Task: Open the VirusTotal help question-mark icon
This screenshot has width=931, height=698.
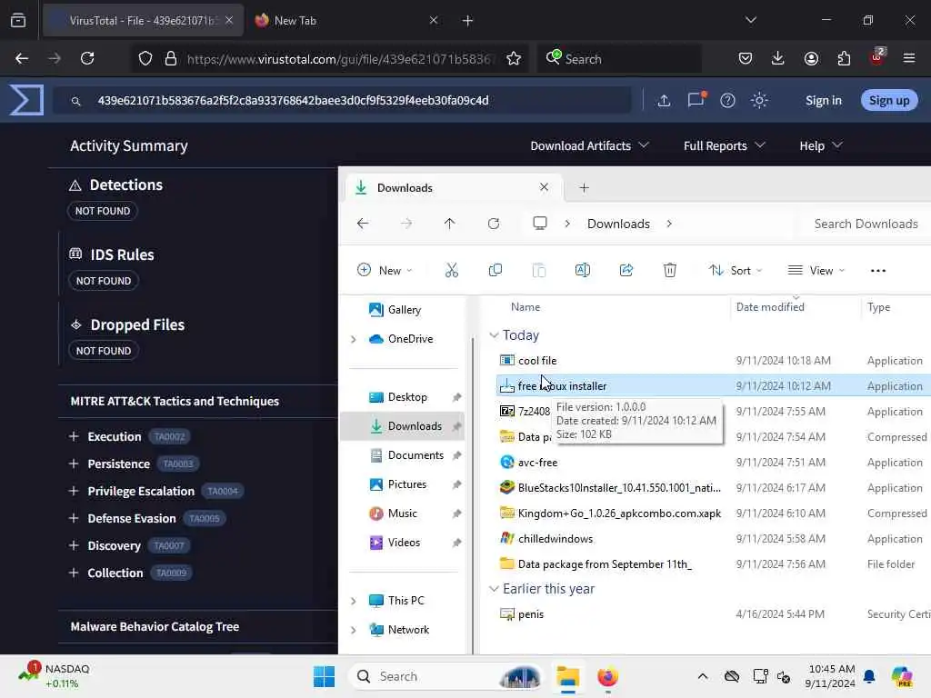Action: point(727,100)
